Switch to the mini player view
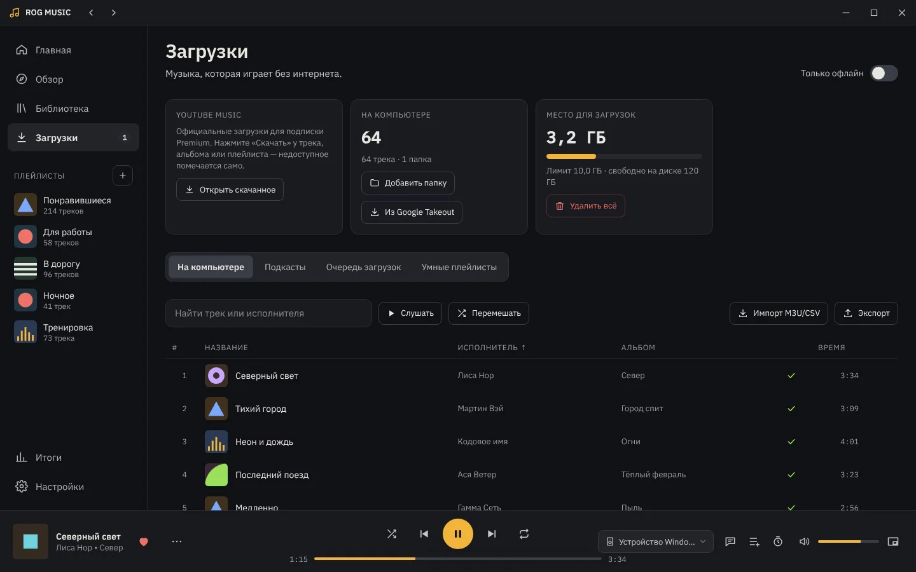 893,541
